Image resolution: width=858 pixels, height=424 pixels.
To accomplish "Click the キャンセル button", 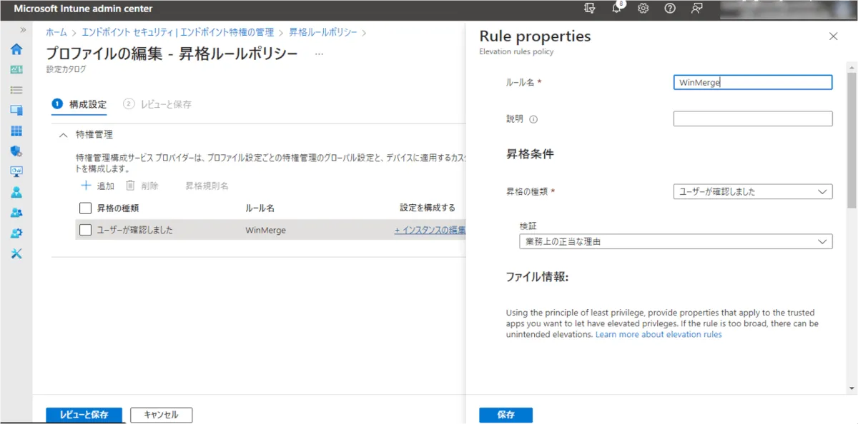I will [x=161, y=415].
